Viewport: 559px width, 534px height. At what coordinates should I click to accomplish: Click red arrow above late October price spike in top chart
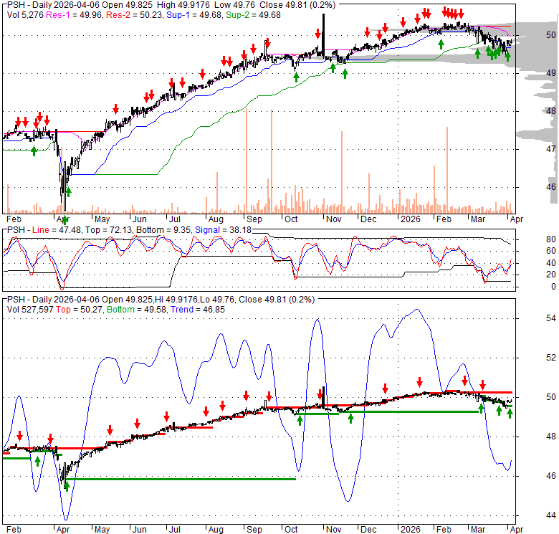tap(317, 34)
